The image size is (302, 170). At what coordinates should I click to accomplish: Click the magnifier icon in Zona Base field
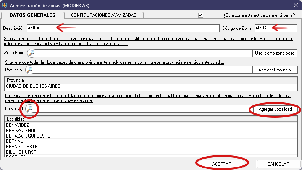pyautogui.click(x=32, y=53)
